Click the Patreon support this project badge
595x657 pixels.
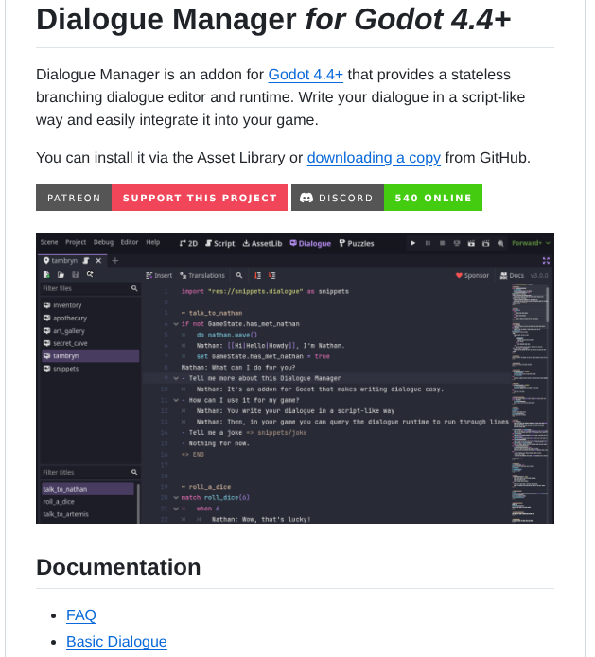162,198
